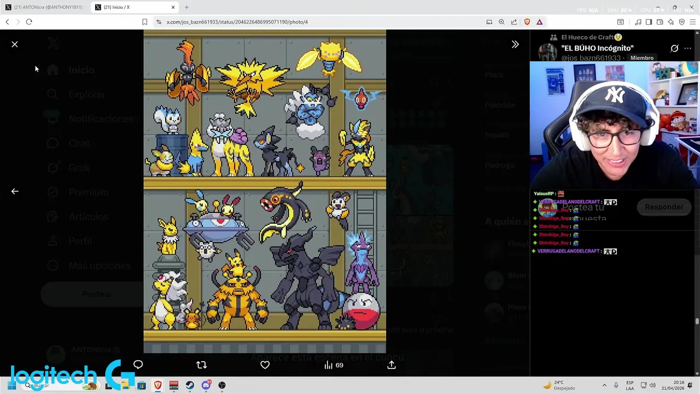Open OBS Studio from taskbar
700x394 pixels.
[222, 385]
